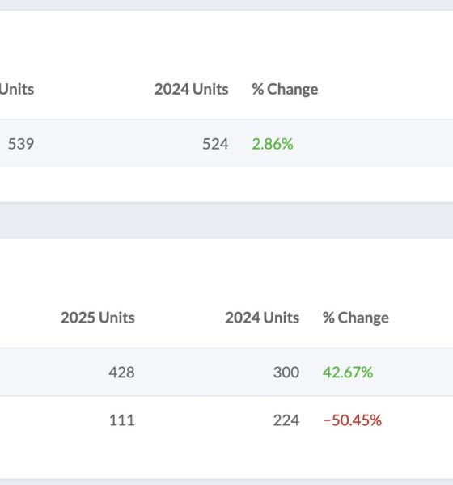This screenshot has height=485, width=453.
Task: Sort by 2024 Units in the lower table
Action: coord(262,318)
